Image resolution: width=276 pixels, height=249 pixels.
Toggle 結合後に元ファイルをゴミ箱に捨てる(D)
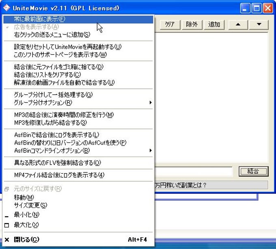[78, 67]
